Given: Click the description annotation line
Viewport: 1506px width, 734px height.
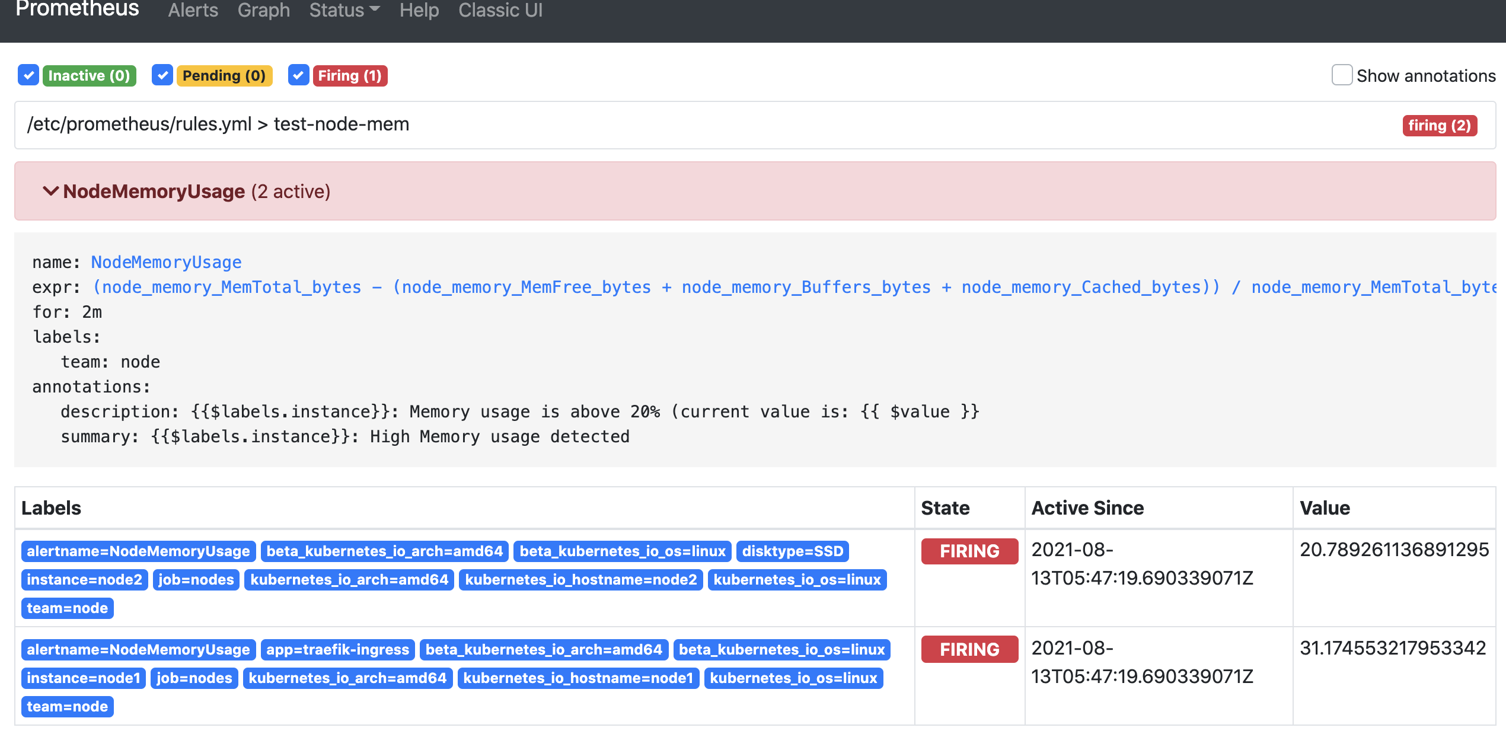Looking at the screenshot, I should pos(519,411).
